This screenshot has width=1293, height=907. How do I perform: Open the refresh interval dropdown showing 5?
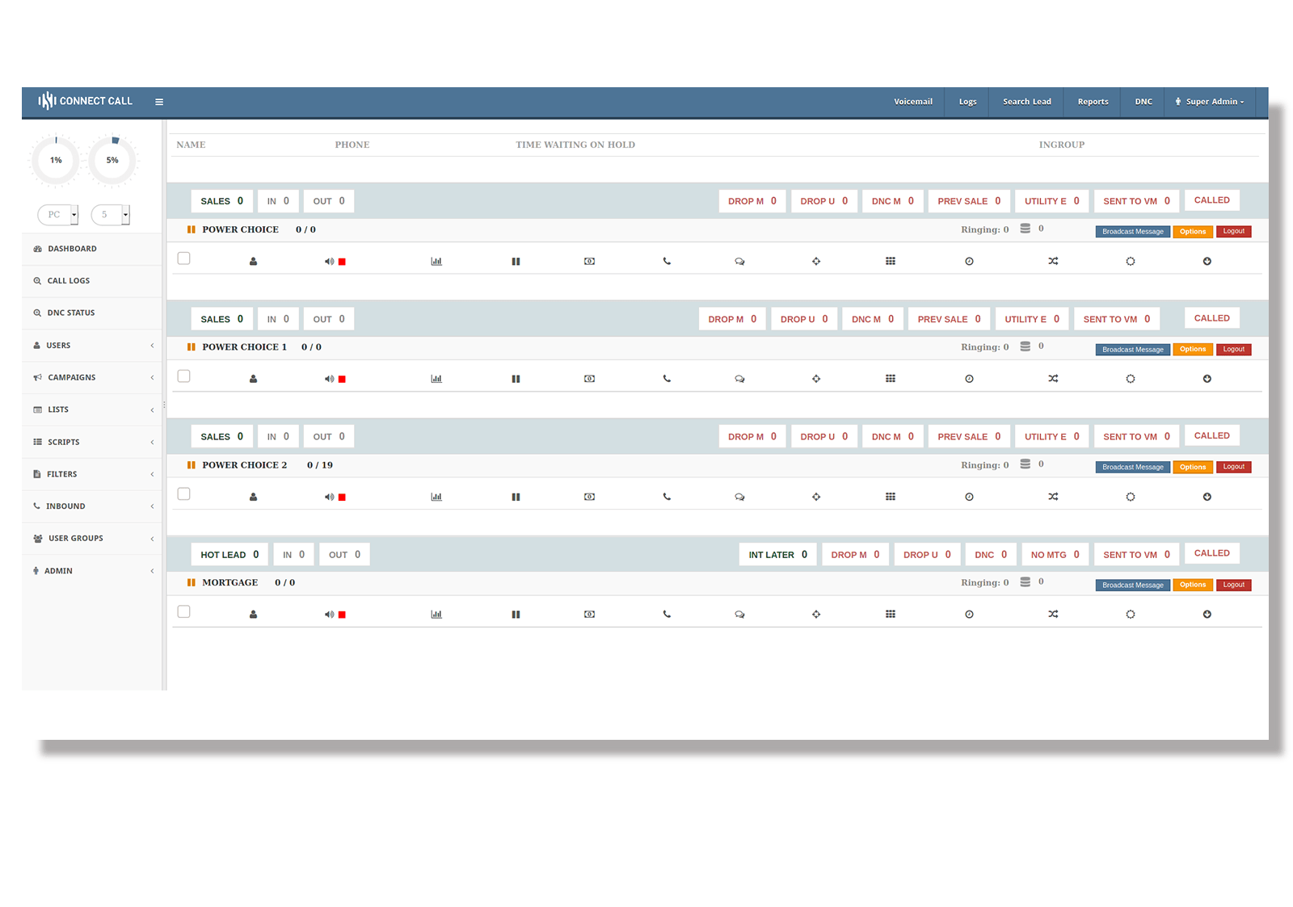pyautogui.click(x=111, y=215)
